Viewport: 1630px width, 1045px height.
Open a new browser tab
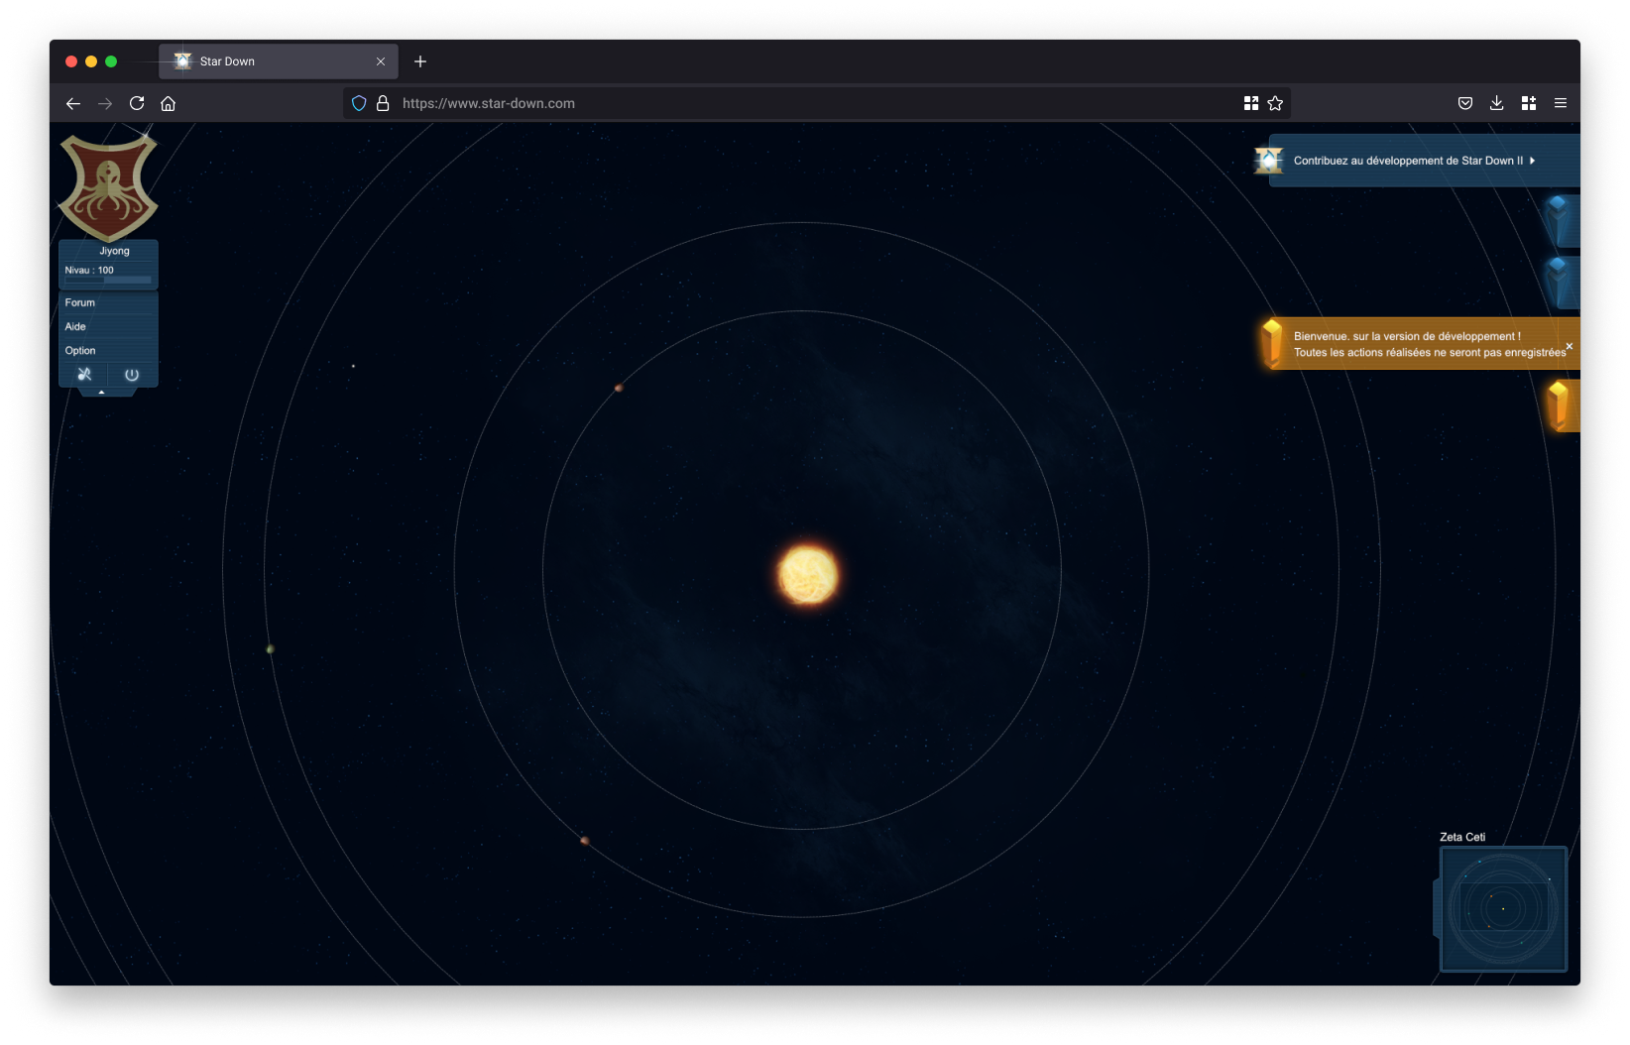(420, 61)
